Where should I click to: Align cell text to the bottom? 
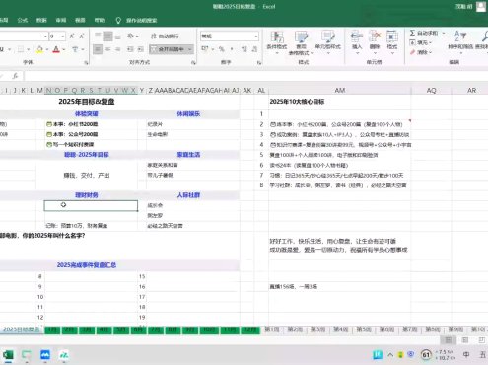pyautogui.click(x=118, y=36)
